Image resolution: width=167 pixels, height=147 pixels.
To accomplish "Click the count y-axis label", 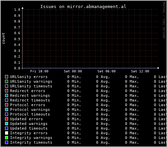I will 3,38.
